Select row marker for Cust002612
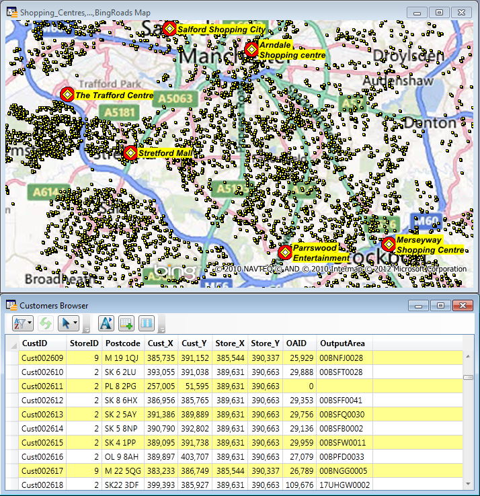 [x=12, y=400]
